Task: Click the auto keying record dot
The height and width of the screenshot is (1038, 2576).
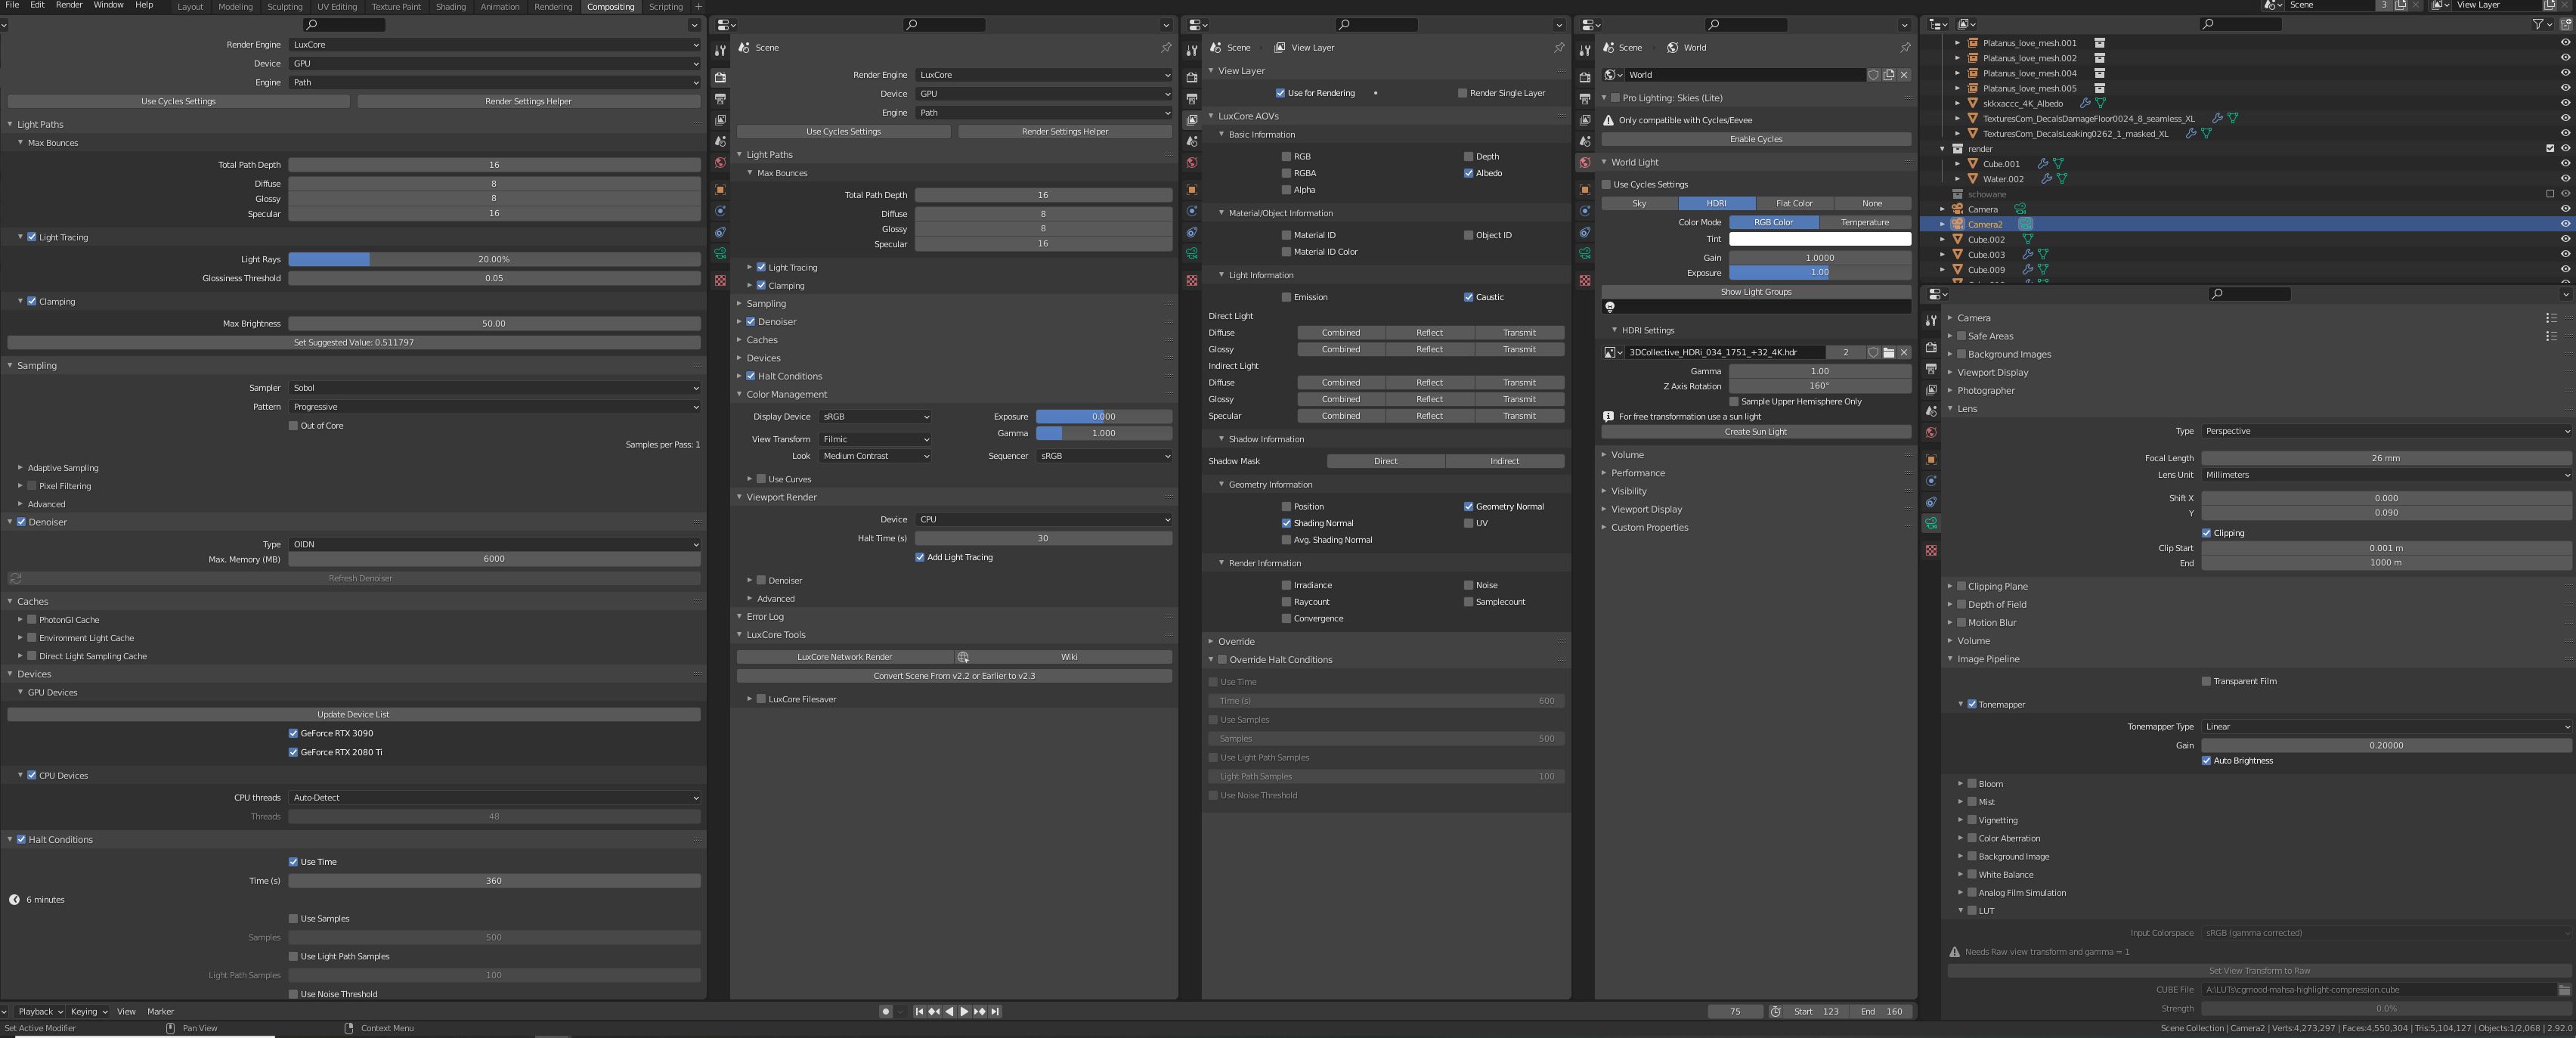Action: coord(885,1011)
